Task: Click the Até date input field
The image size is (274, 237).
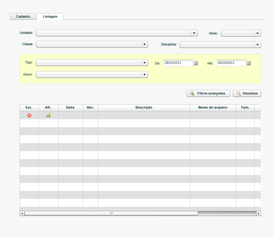Action: [231, 63]
